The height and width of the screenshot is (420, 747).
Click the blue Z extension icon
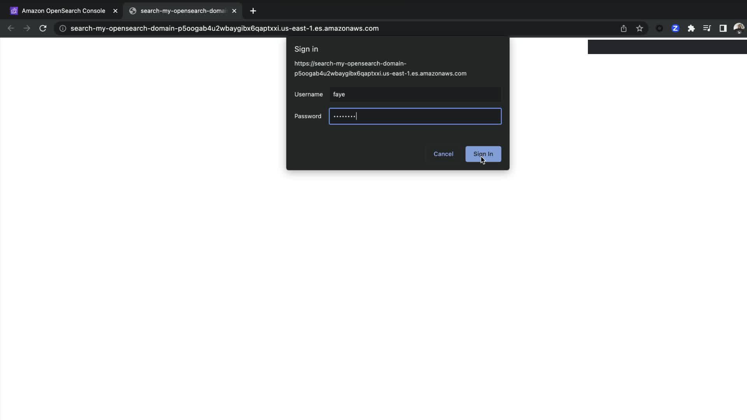(x=675, y=28)
